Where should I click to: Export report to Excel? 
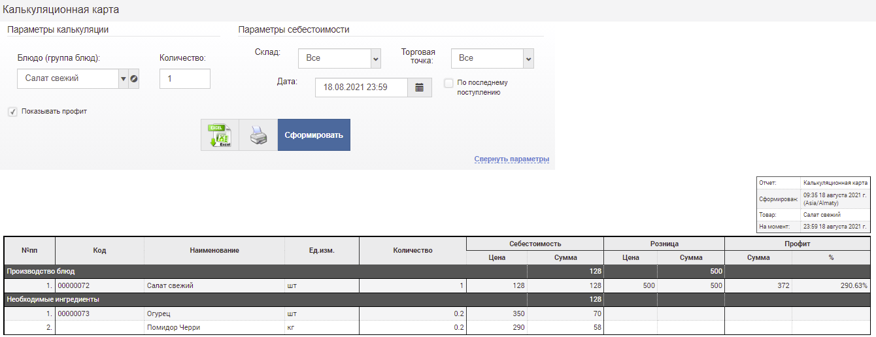point(220,135)
